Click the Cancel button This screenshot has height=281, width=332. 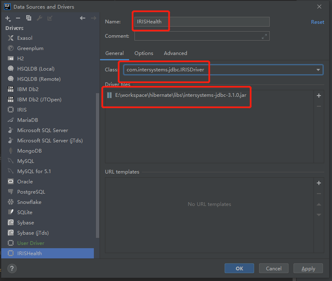[273, 269]
